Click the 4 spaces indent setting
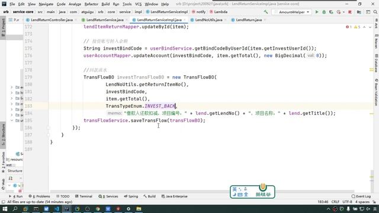 362,202
